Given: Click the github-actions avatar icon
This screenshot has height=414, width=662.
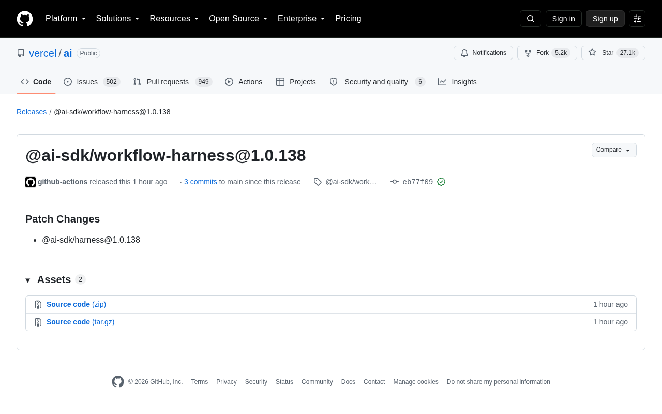Looking at the screenshot, I should pyautogui.click(x=31, y=182).
